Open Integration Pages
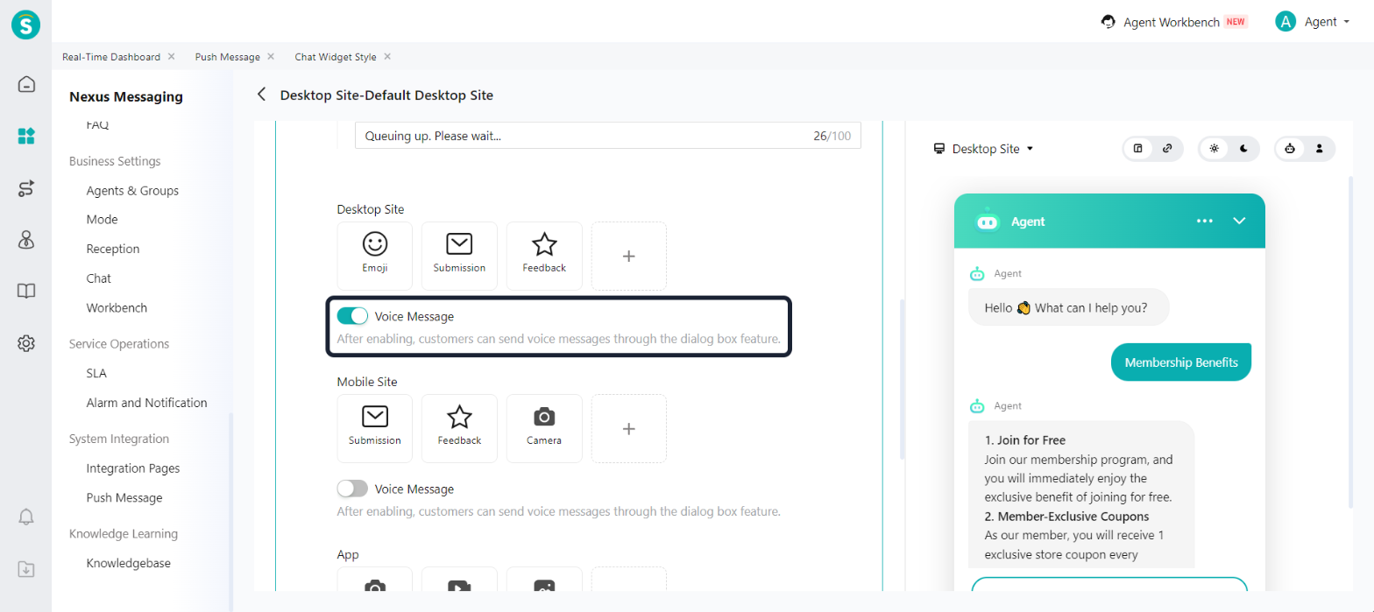The width and height of the screenshot is (1374, 612). [x=133, y=468]
